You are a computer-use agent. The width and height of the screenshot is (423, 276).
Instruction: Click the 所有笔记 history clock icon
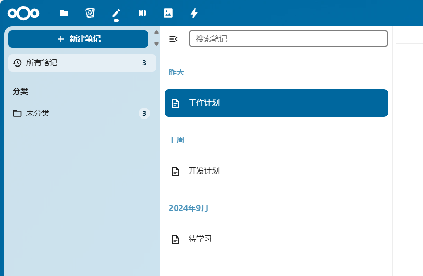point(17,63)
